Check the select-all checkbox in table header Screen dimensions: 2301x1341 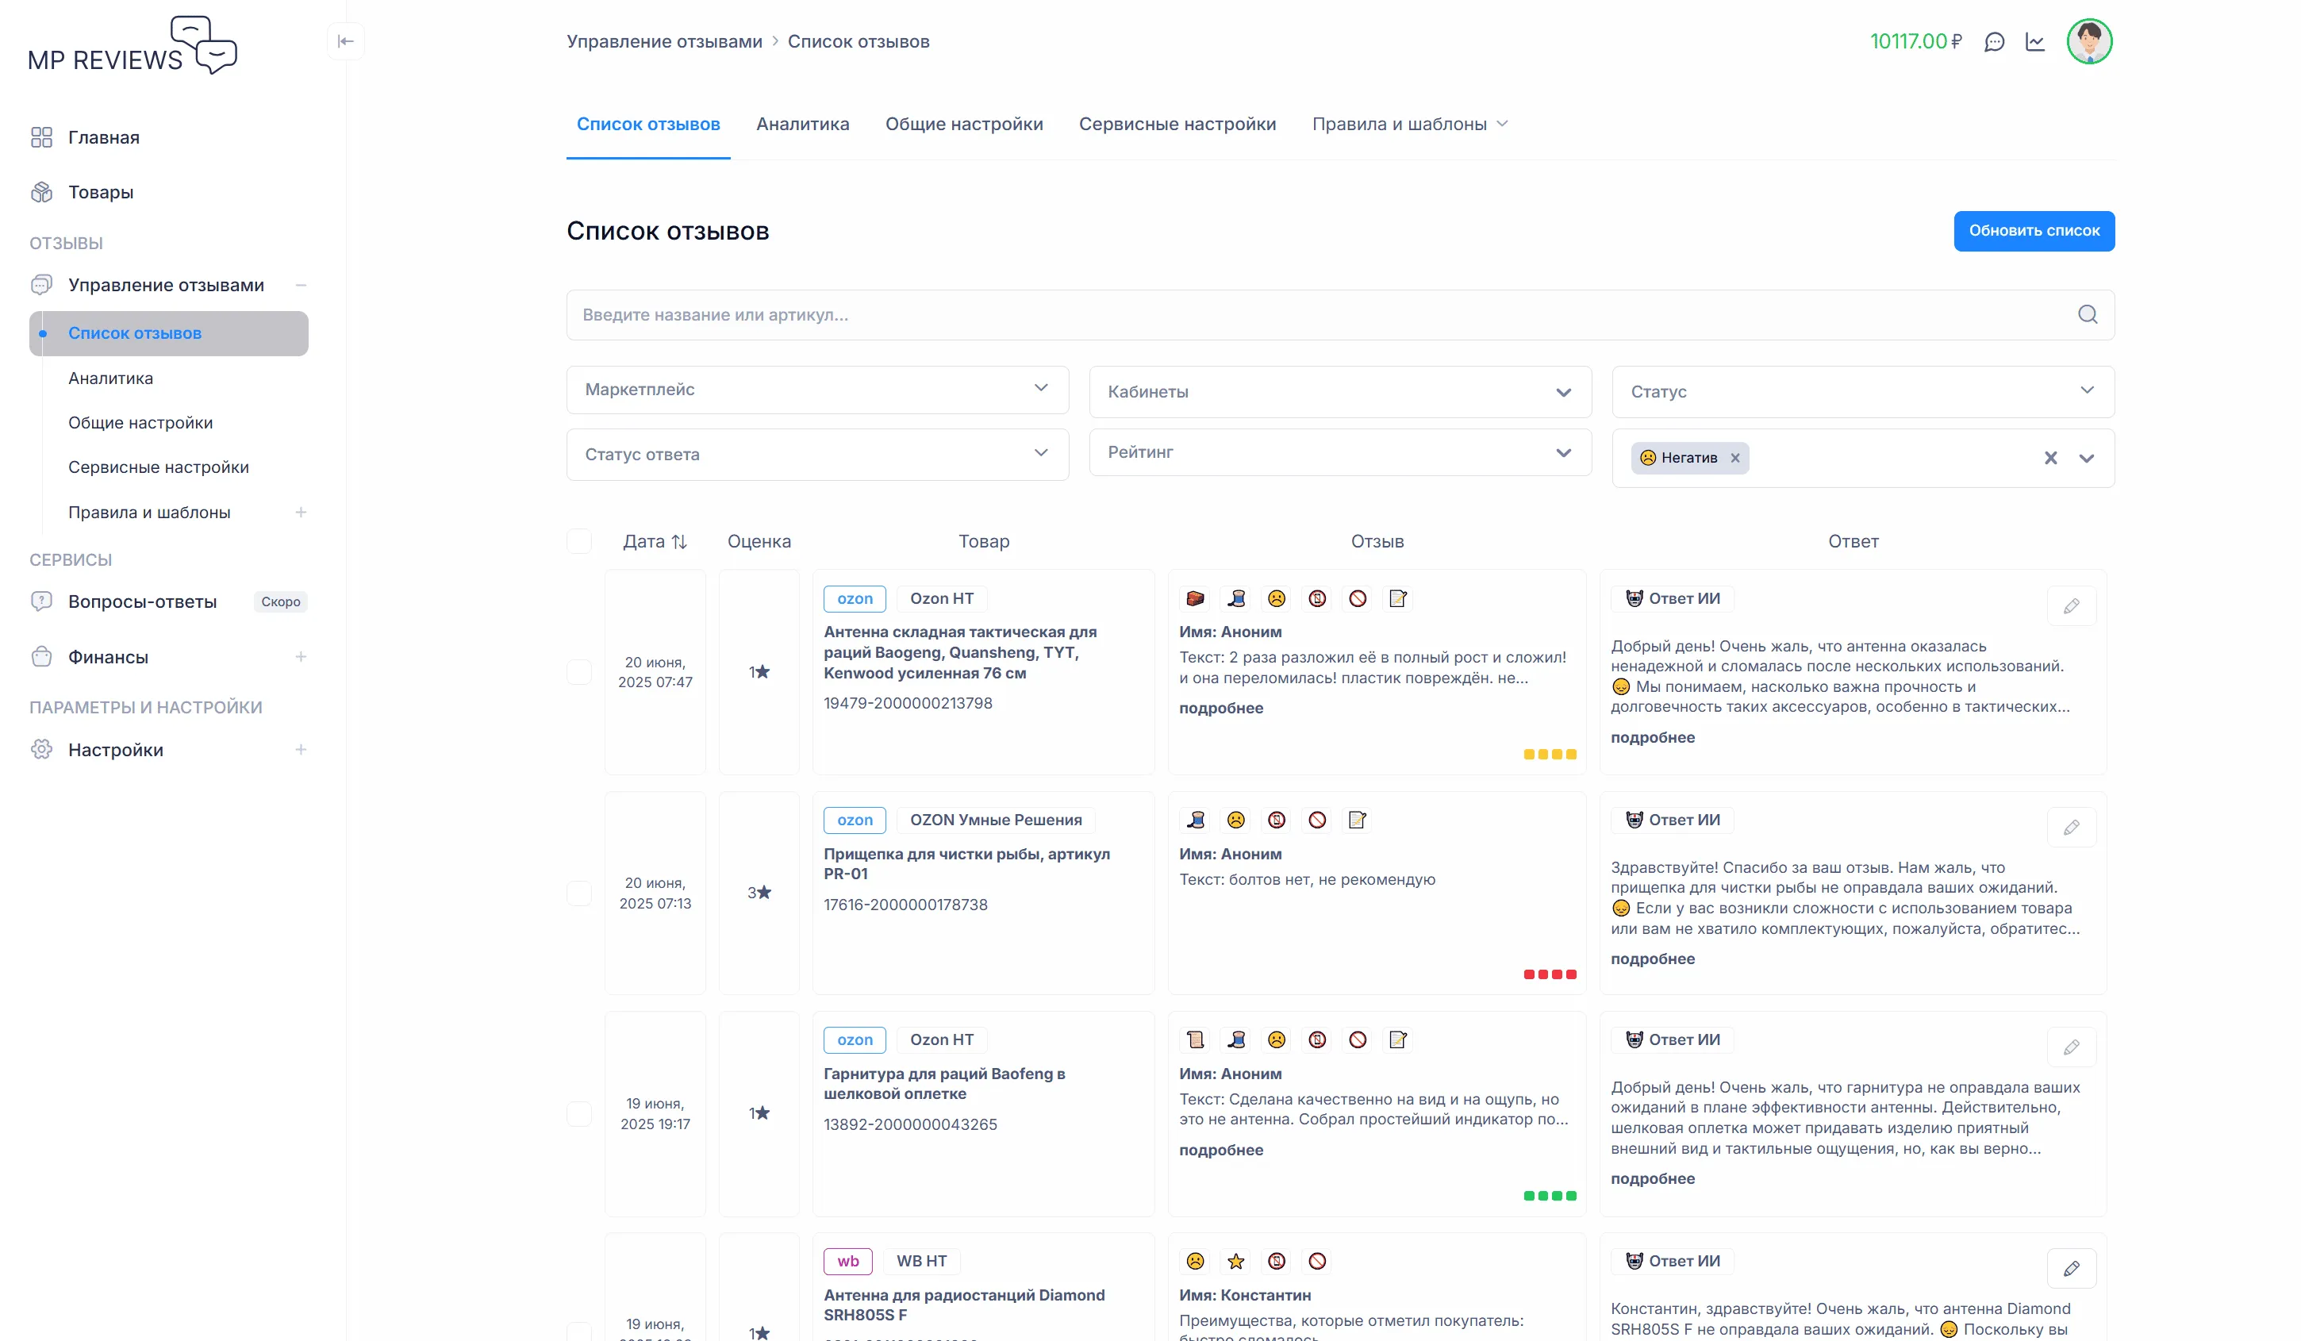(x=580, y=540)
